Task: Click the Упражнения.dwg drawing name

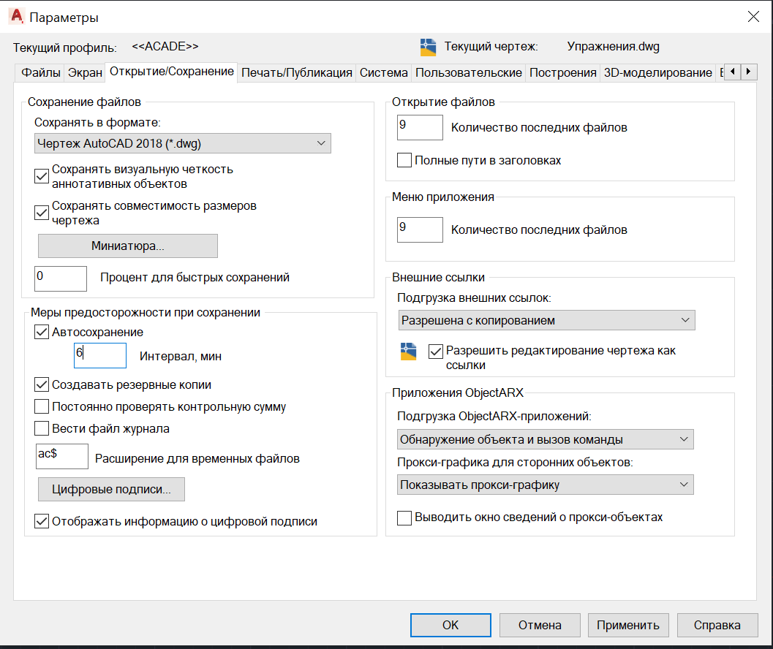Action: pyautogui.click(x=614, y=46)
